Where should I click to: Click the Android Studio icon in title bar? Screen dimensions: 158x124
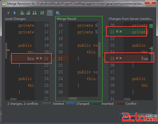coord(4,4)
